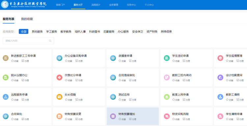The width and height of the screenshot is (247, 126).
Task: Open 流程统计 in top navigation
Action: tap(96, 5)
